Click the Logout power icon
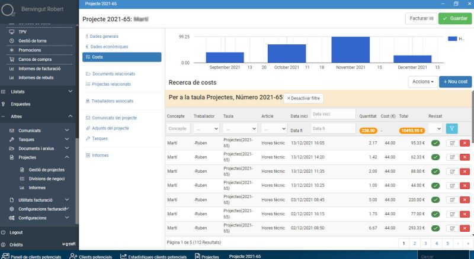Viewport: 474px width, 259px height. point(4,232)
